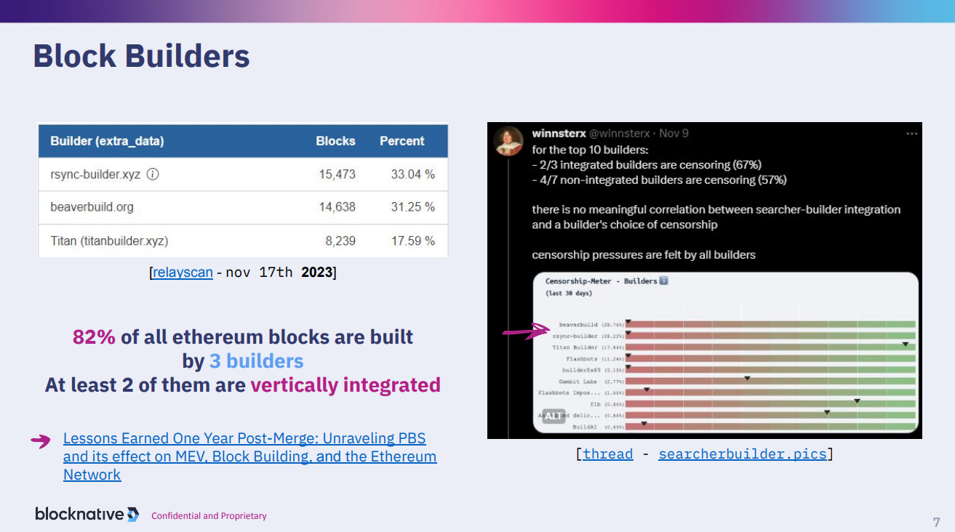Open the searcherbuilder.pics link
The image size is (955, 532).
coord(742,454)
